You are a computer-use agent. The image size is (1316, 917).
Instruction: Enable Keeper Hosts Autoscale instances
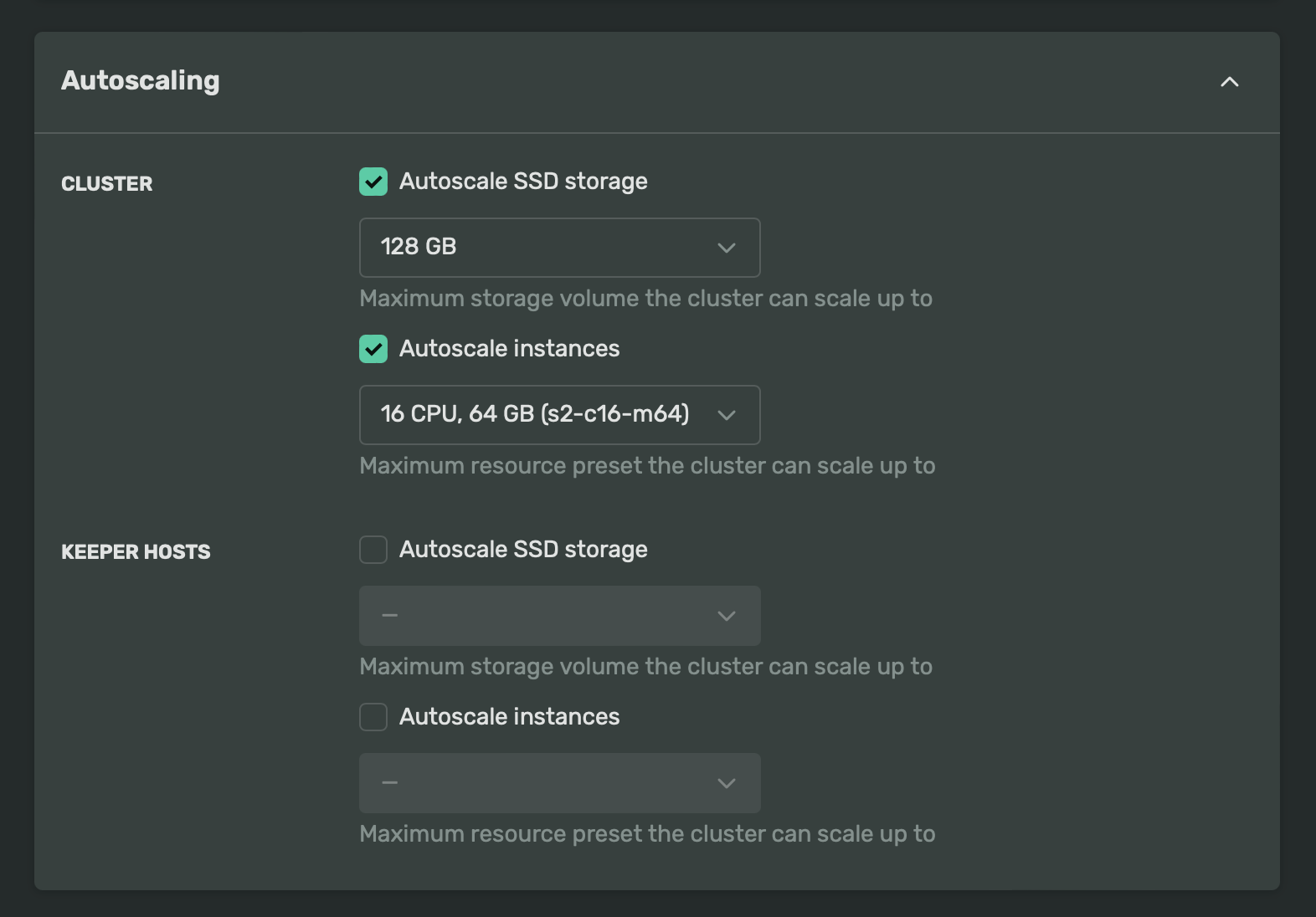[373, 717]
